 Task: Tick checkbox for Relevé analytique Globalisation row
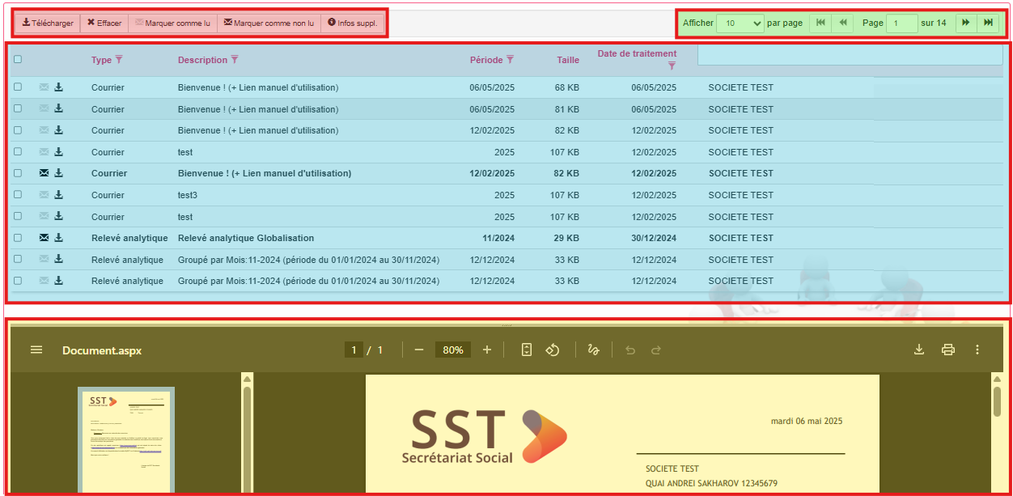[18, 238]
